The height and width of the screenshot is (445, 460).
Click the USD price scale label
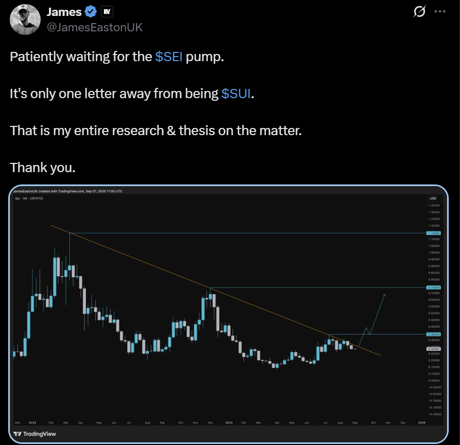click(432, 198)
